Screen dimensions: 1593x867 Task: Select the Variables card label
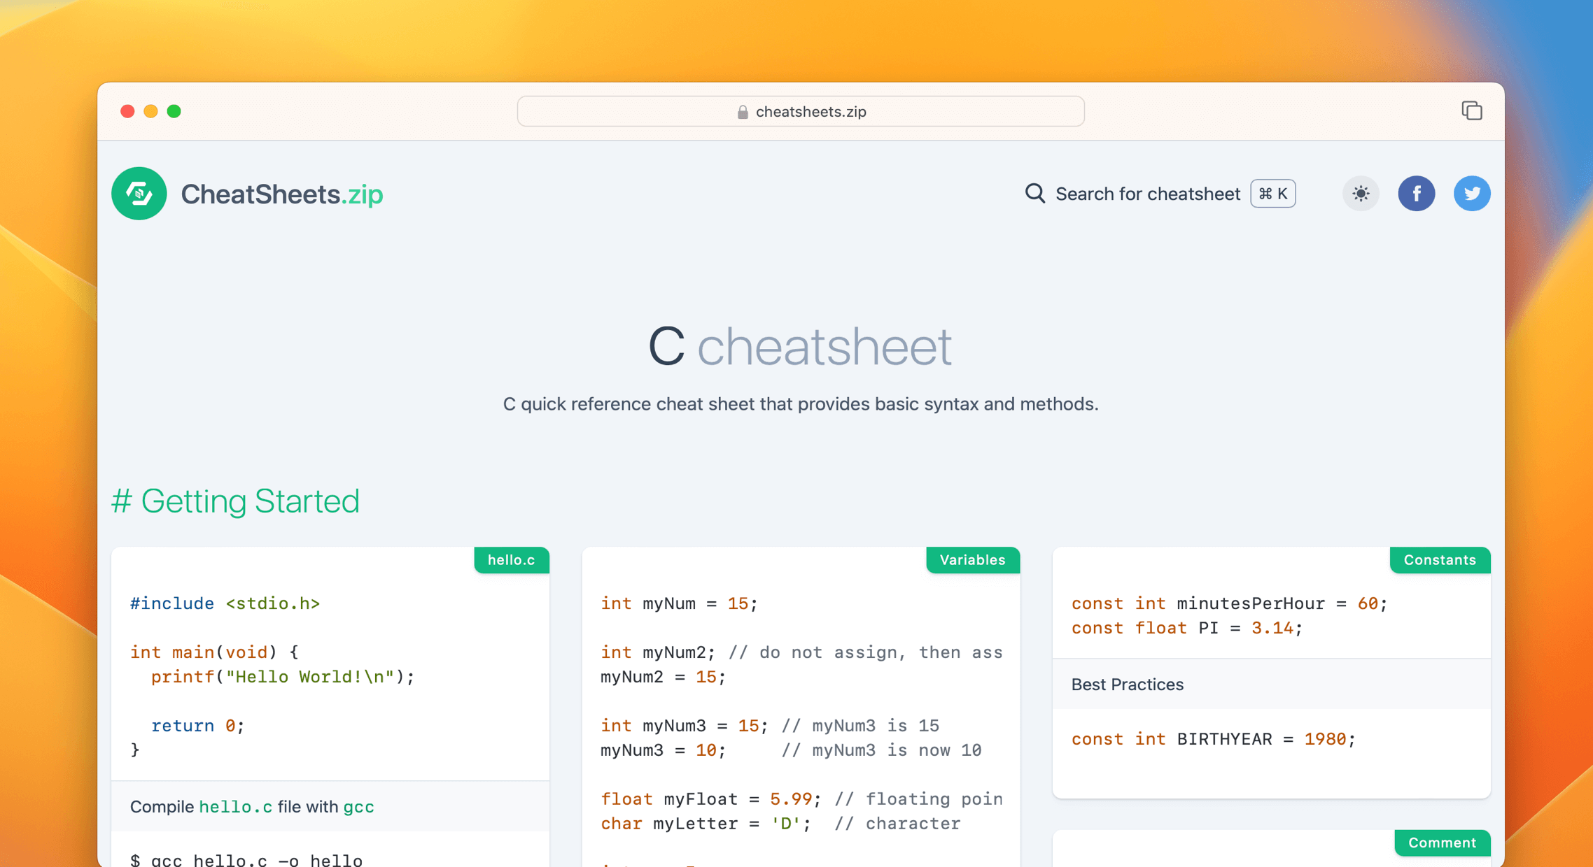(972, 560)
